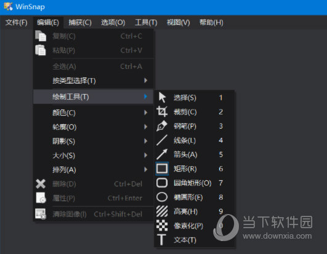Pick the crop tool icon next to 裁剪(C)

pos(162,111)
